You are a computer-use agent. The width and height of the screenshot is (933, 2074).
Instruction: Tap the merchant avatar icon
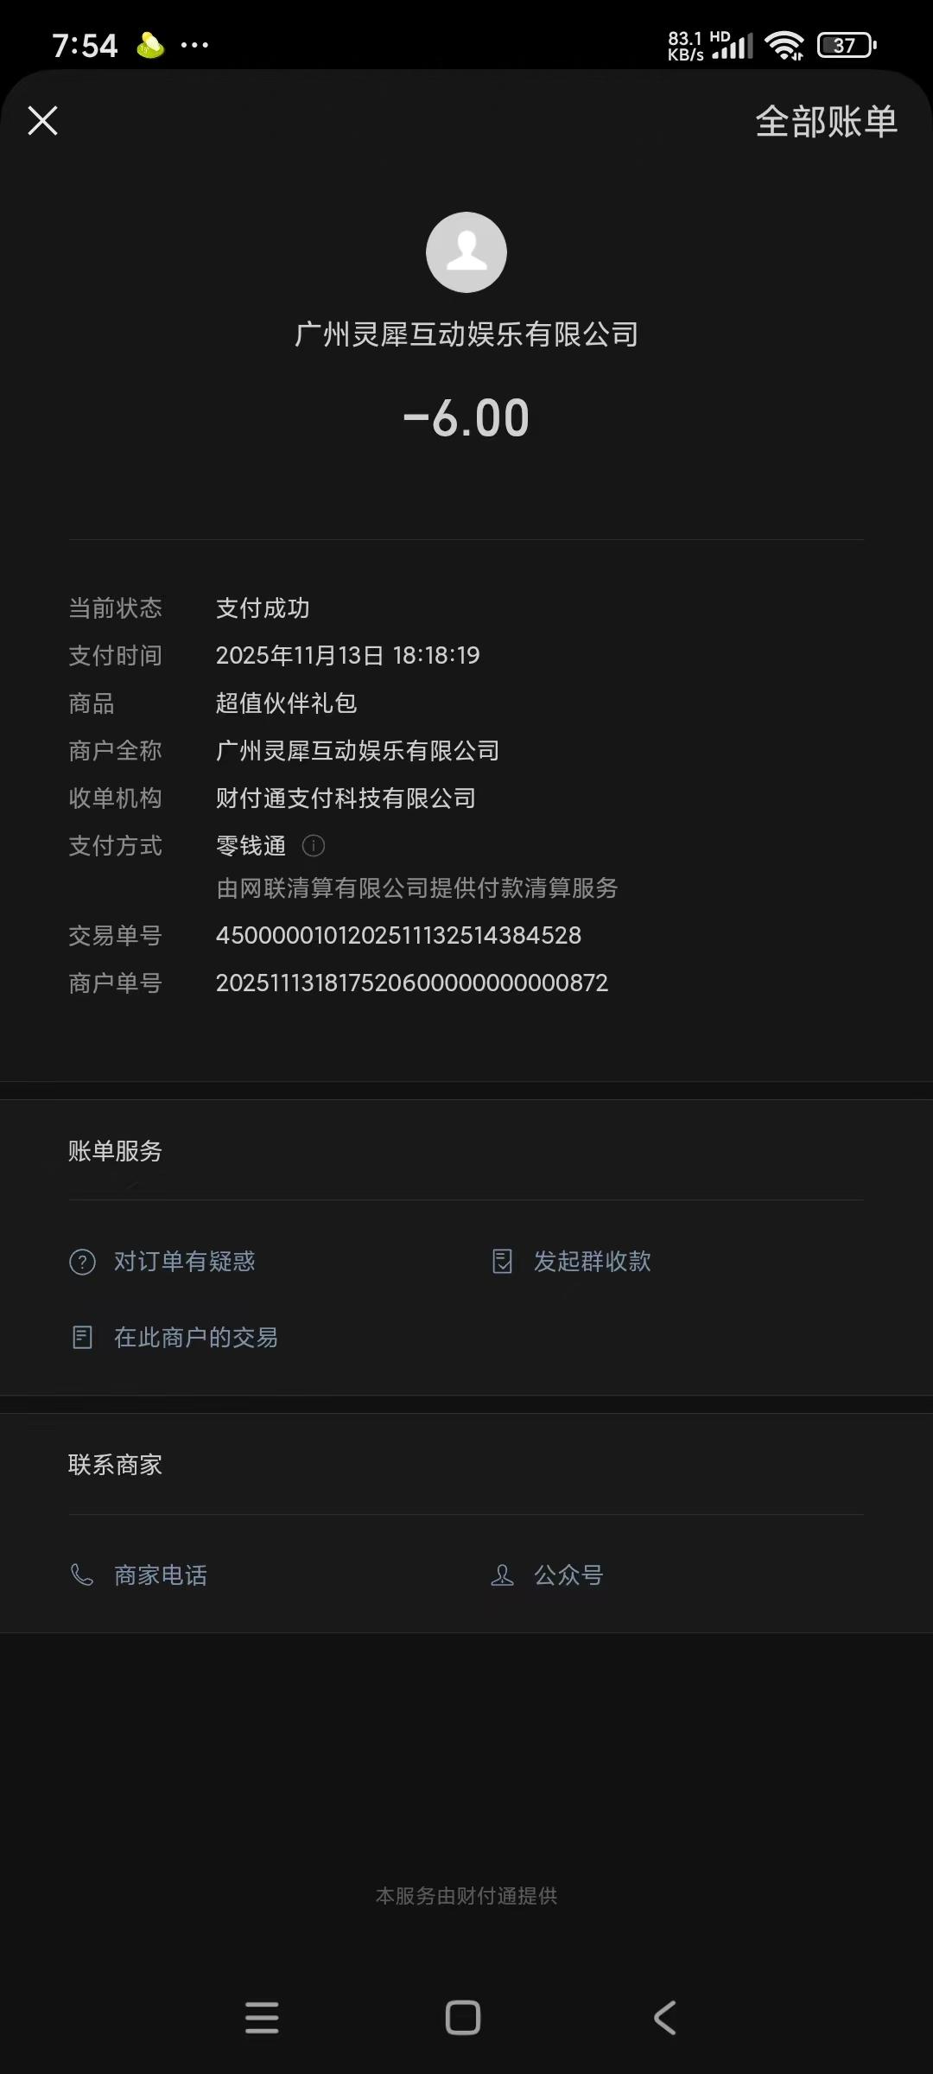466,252
